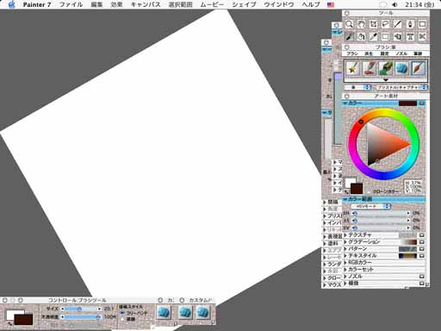Click the size slider left arrow
441x331 pixels.
coord(63,309)
